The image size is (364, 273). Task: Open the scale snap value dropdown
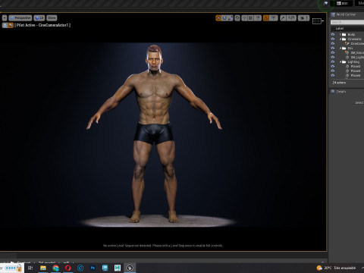[x=291, y=18]
